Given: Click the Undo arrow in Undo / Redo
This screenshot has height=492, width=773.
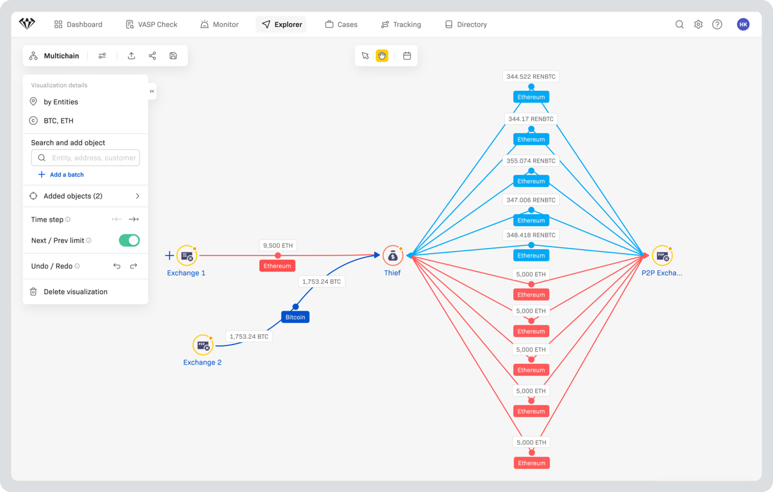Looking at the screenshot, I should coord(117,266).
